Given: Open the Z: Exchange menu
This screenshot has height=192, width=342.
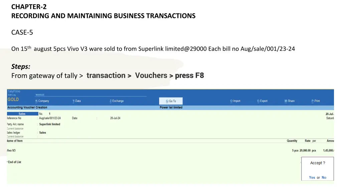Looking at the screenshot, I should (x=117, y=101).
